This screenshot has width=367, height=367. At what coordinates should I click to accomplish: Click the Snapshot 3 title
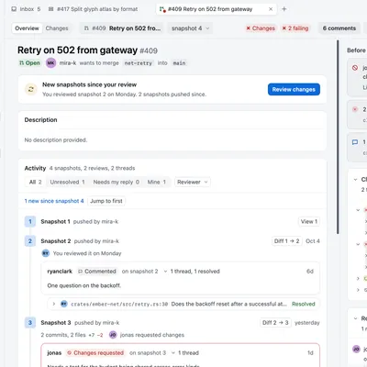point(56,323)
